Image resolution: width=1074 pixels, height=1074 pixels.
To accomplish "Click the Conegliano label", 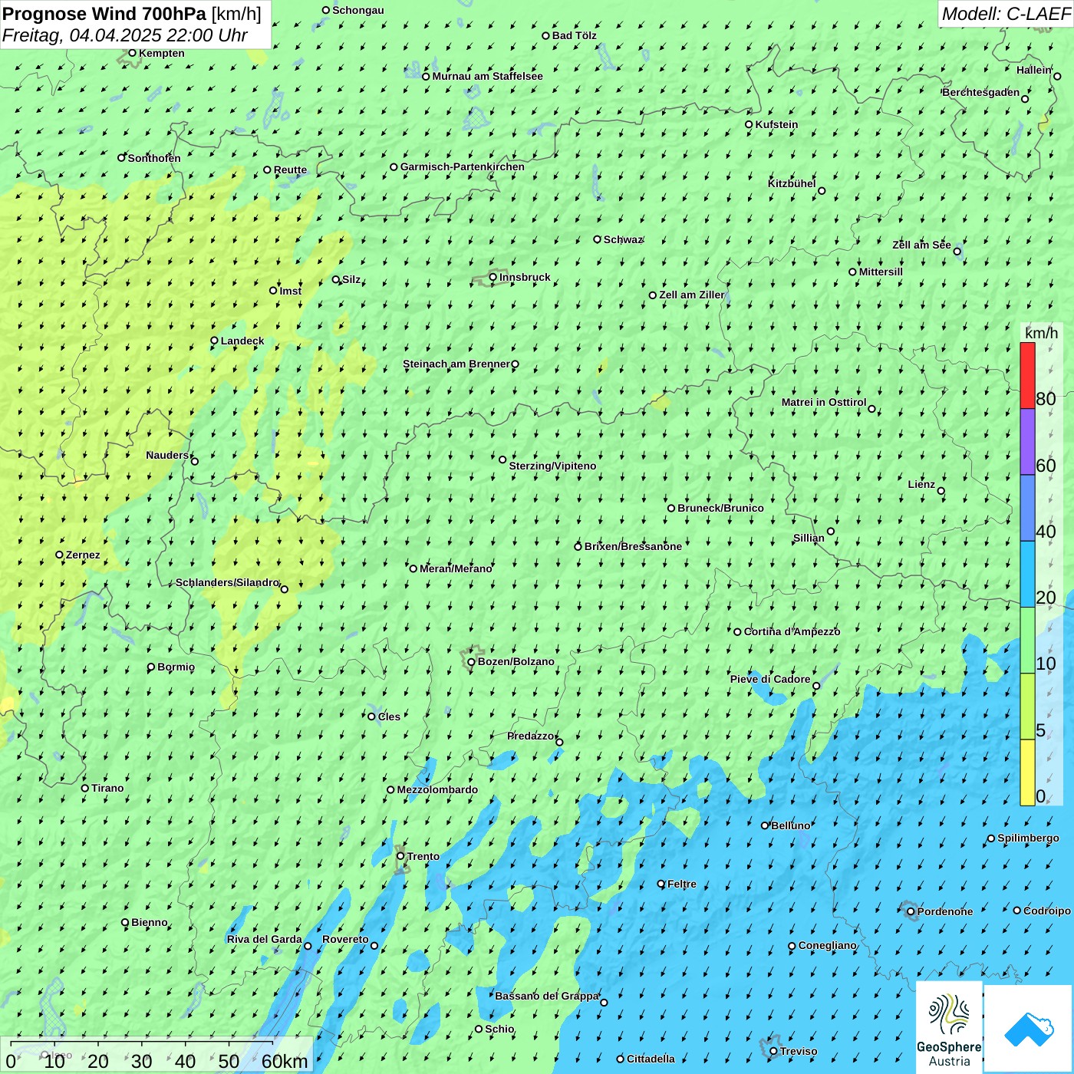I will [x=827, y=945].
